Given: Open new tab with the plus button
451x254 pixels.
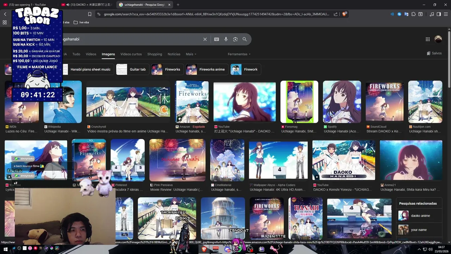Looking at the screenshot, I should 178,5.
